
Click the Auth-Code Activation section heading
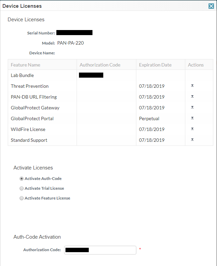(x=37, y=237)
